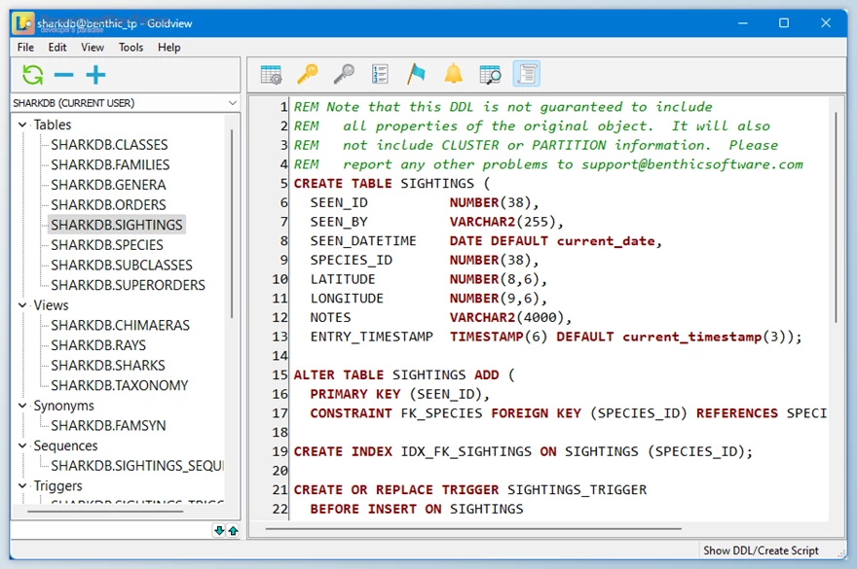Select the SHARKDB.CHIMAERAS view
The image size is (857, 569).
[120, 326]
